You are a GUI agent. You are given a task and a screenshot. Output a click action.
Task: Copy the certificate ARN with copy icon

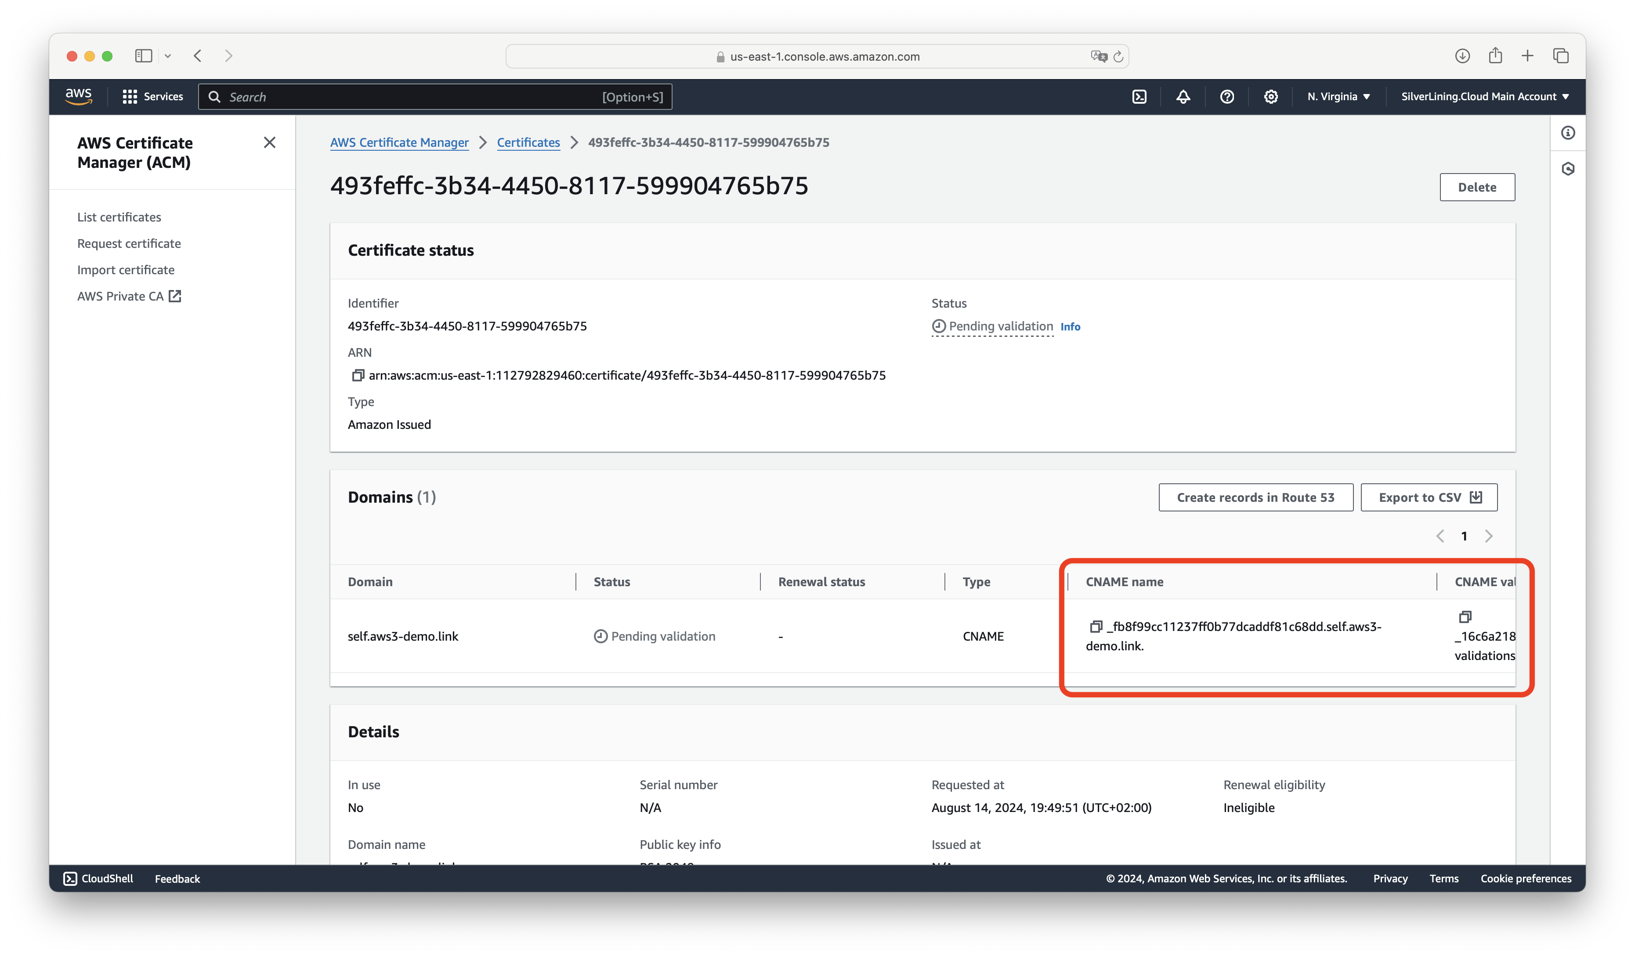coord(358,376)
